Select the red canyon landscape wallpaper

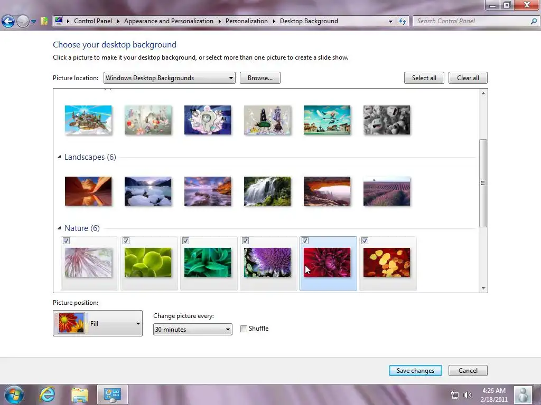tap(88, 191)
